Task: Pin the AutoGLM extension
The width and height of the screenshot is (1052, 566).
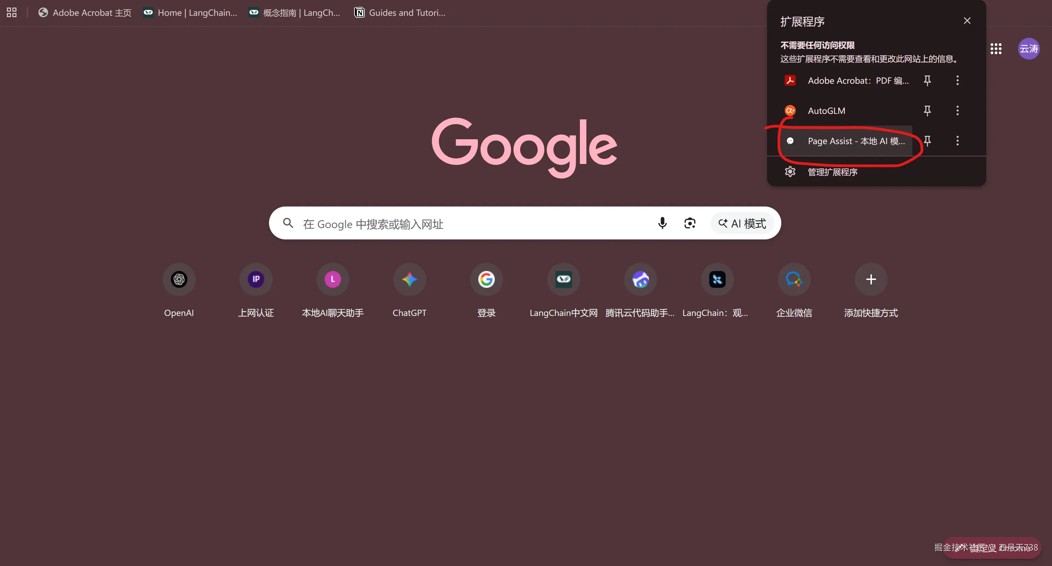Action: (927, 110)
